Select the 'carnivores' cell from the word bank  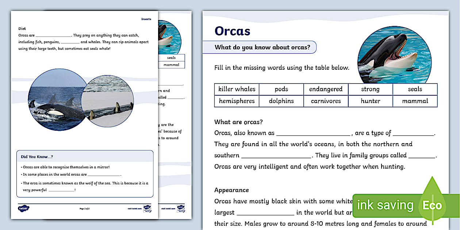(x=326, y=101)
